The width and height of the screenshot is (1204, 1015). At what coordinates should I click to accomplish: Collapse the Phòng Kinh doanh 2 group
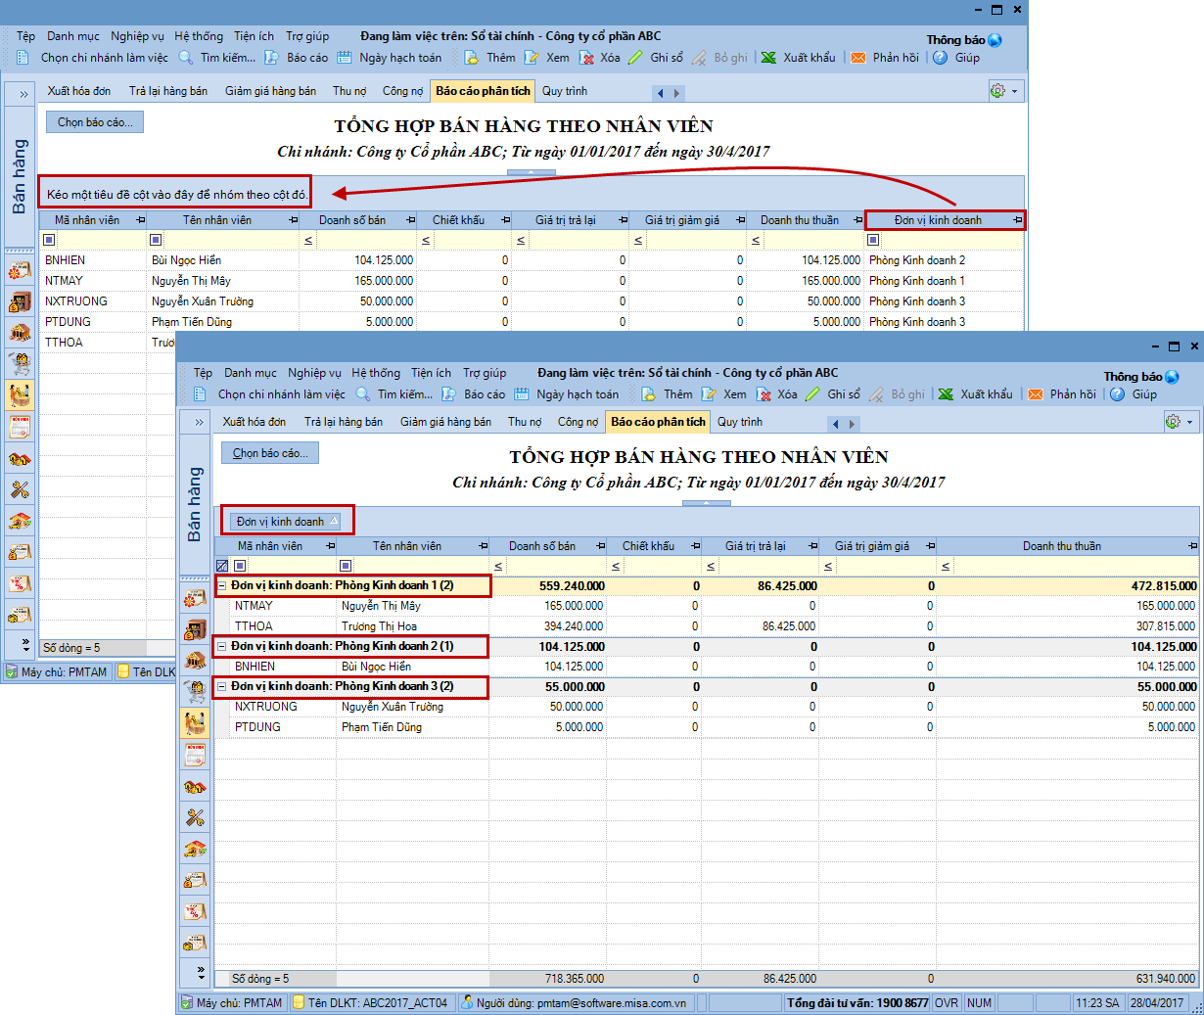(222, 647)
